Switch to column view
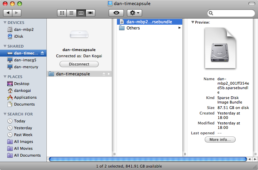This screenshot has width=258, height=170. click(81, 13)
